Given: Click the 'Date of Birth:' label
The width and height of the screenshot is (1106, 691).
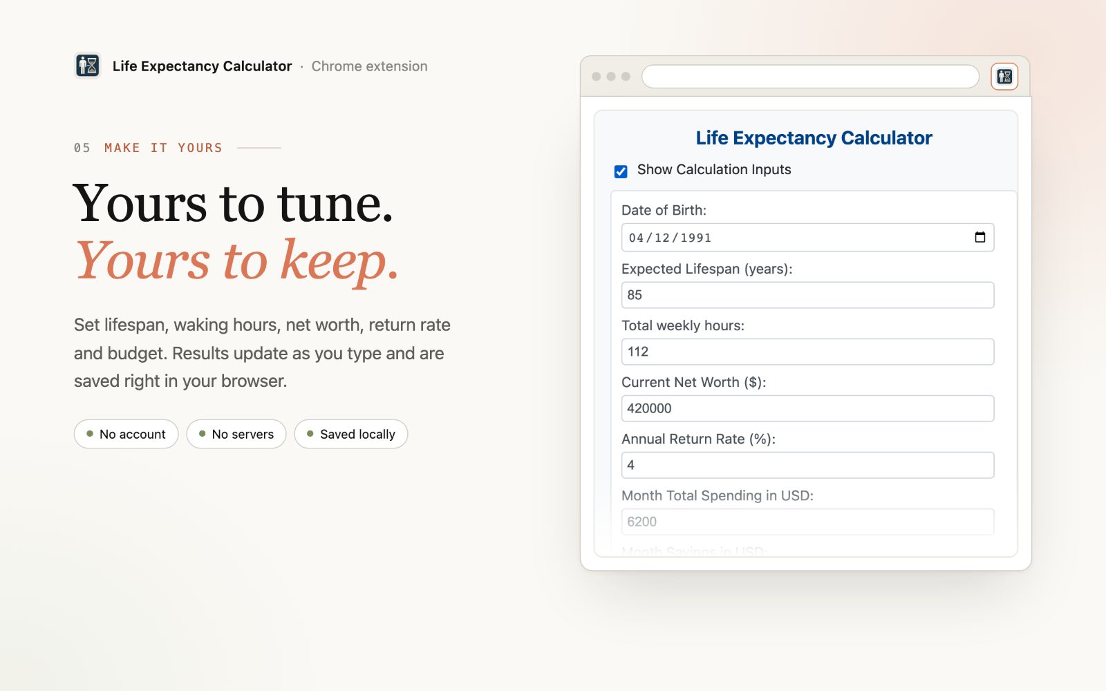Looking at the screenshot, I should pos(664,210).
